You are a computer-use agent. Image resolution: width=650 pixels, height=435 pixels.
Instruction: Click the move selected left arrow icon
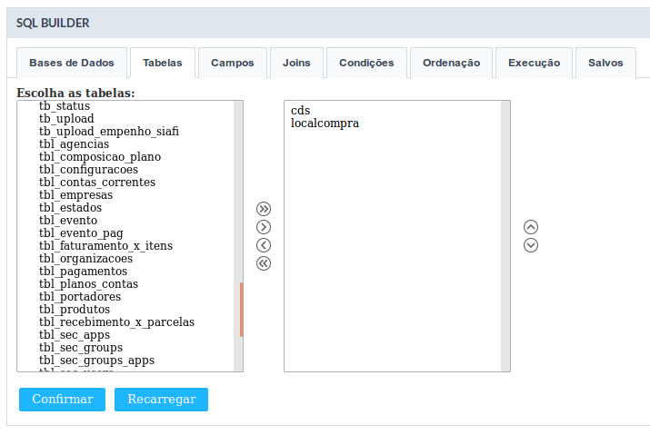click(264, 245)
